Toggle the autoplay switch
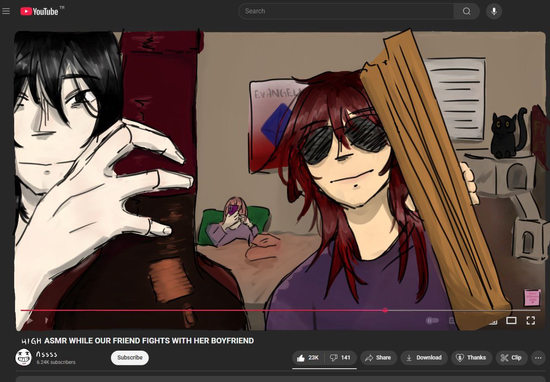The height and width of the screenshot is (382, 550). pos(432,320)
